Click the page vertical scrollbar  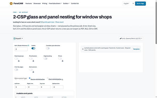(x=156, y=23)
